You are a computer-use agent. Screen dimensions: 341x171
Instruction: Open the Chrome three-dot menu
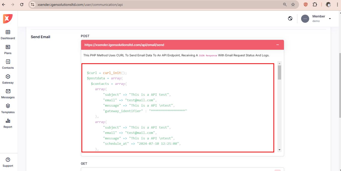click(337, 5)
